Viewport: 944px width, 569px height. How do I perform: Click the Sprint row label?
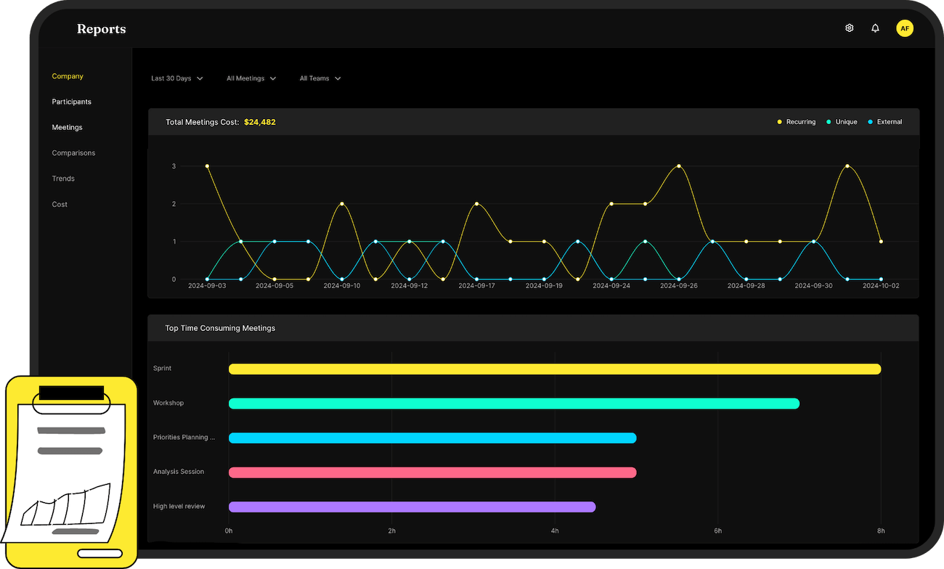click(162, 369)
